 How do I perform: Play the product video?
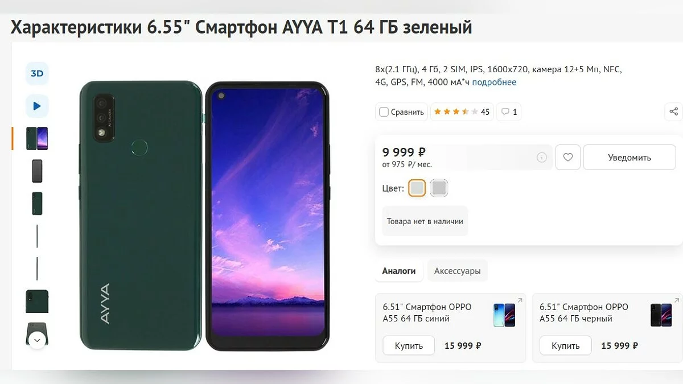pyautogui.click(x=37, y=106)
